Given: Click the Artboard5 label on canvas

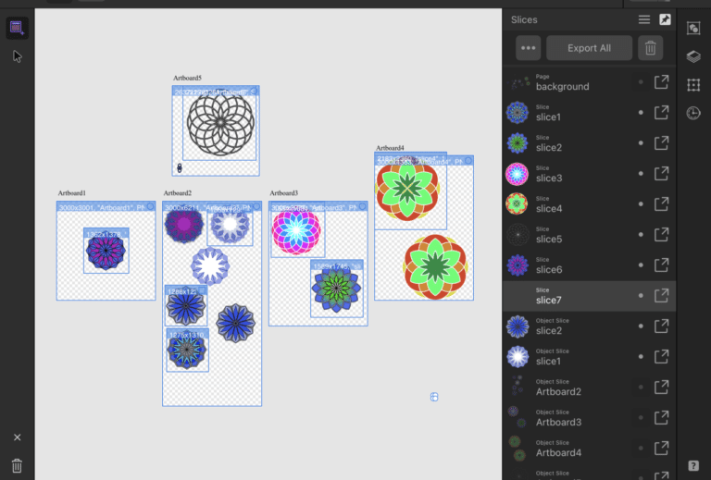Looking at the screenshot, I should point(187,79).
